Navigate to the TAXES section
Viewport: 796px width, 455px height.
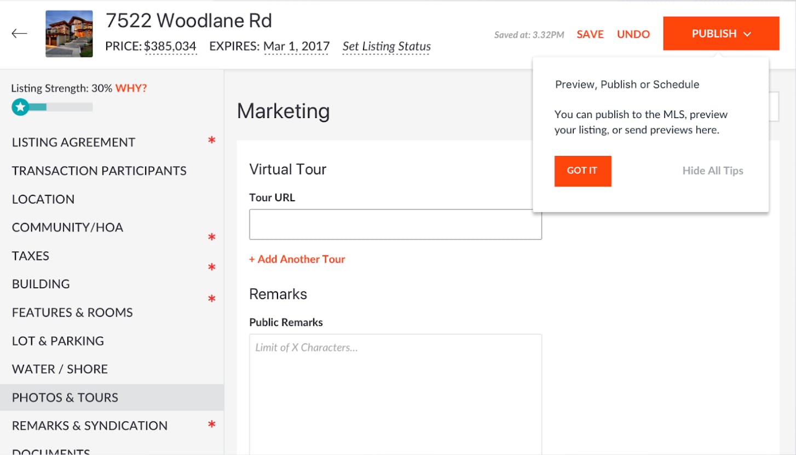30,255
